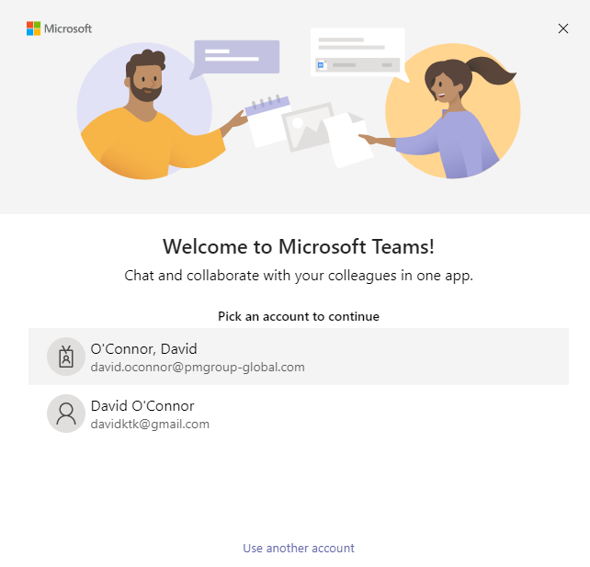Click the calendar notepad illustration
The width and height of the screenshot is (590, 567).
(x=267, y=121)
